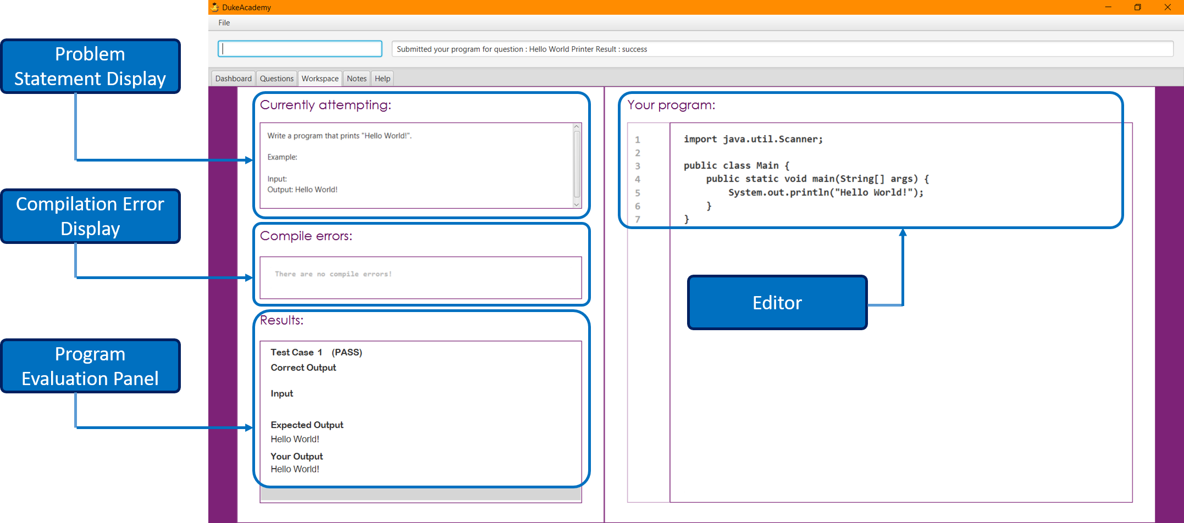This screenshot has height=523, width=1184.
Task: Click in editor on the import java.util.Scanner line
Action: tap(753, 139)
